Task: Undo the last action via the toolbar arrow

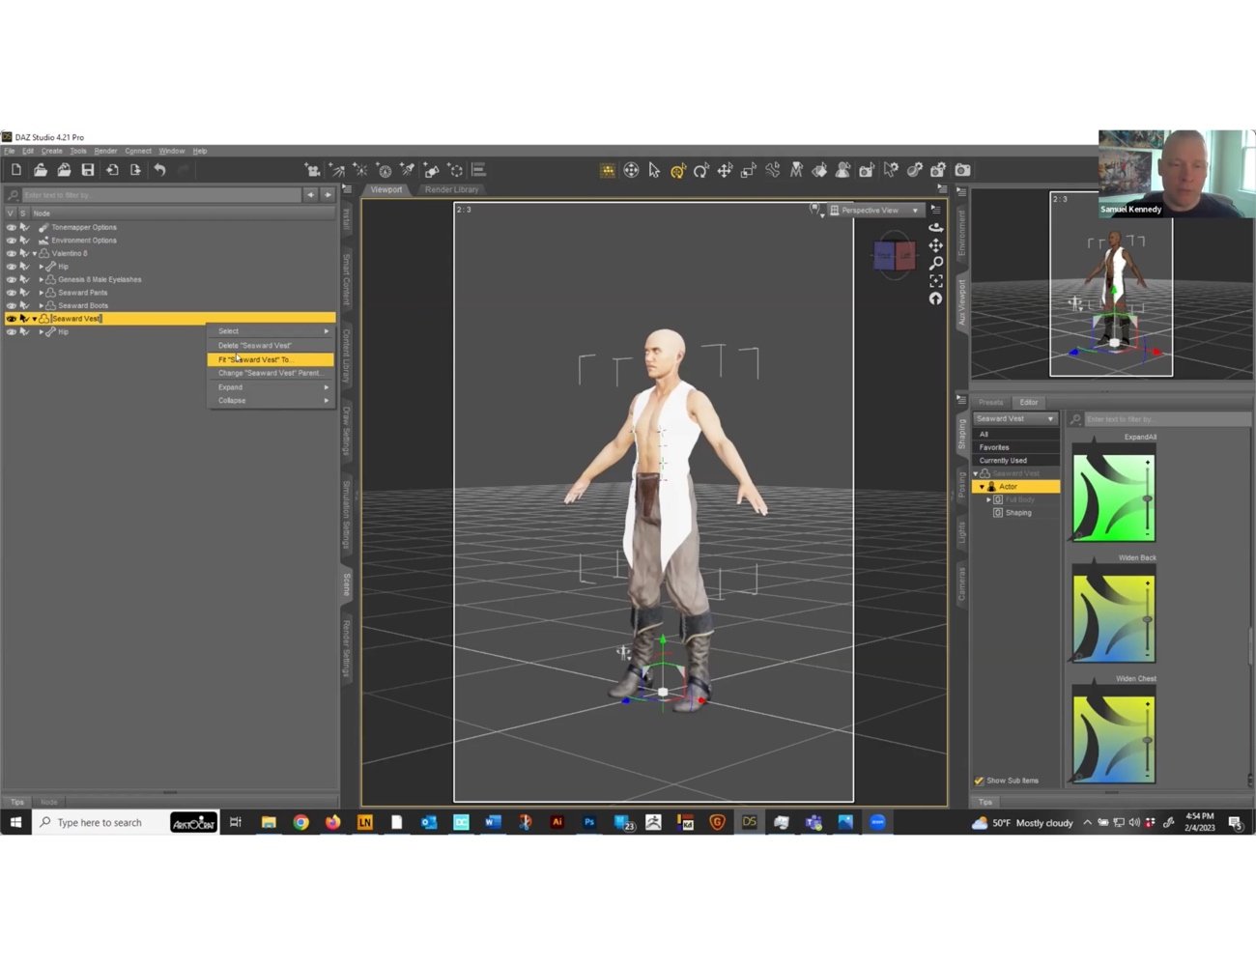Action: pos(160,169)
